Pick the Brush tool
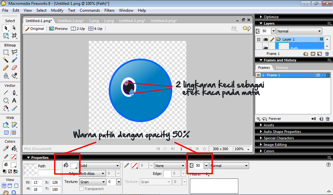Image resolution: width=333 pixels, height=195 pixels. (x=14, y=60)
